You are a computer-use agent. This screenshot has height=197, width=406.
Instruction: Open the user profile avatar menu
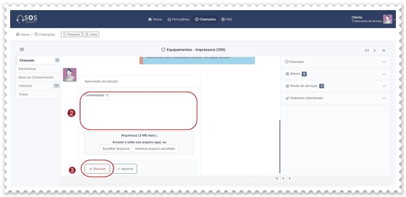tap(387, 19)
